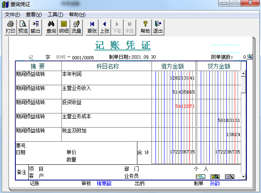Open the 文件(F) menu

[12, 15]
